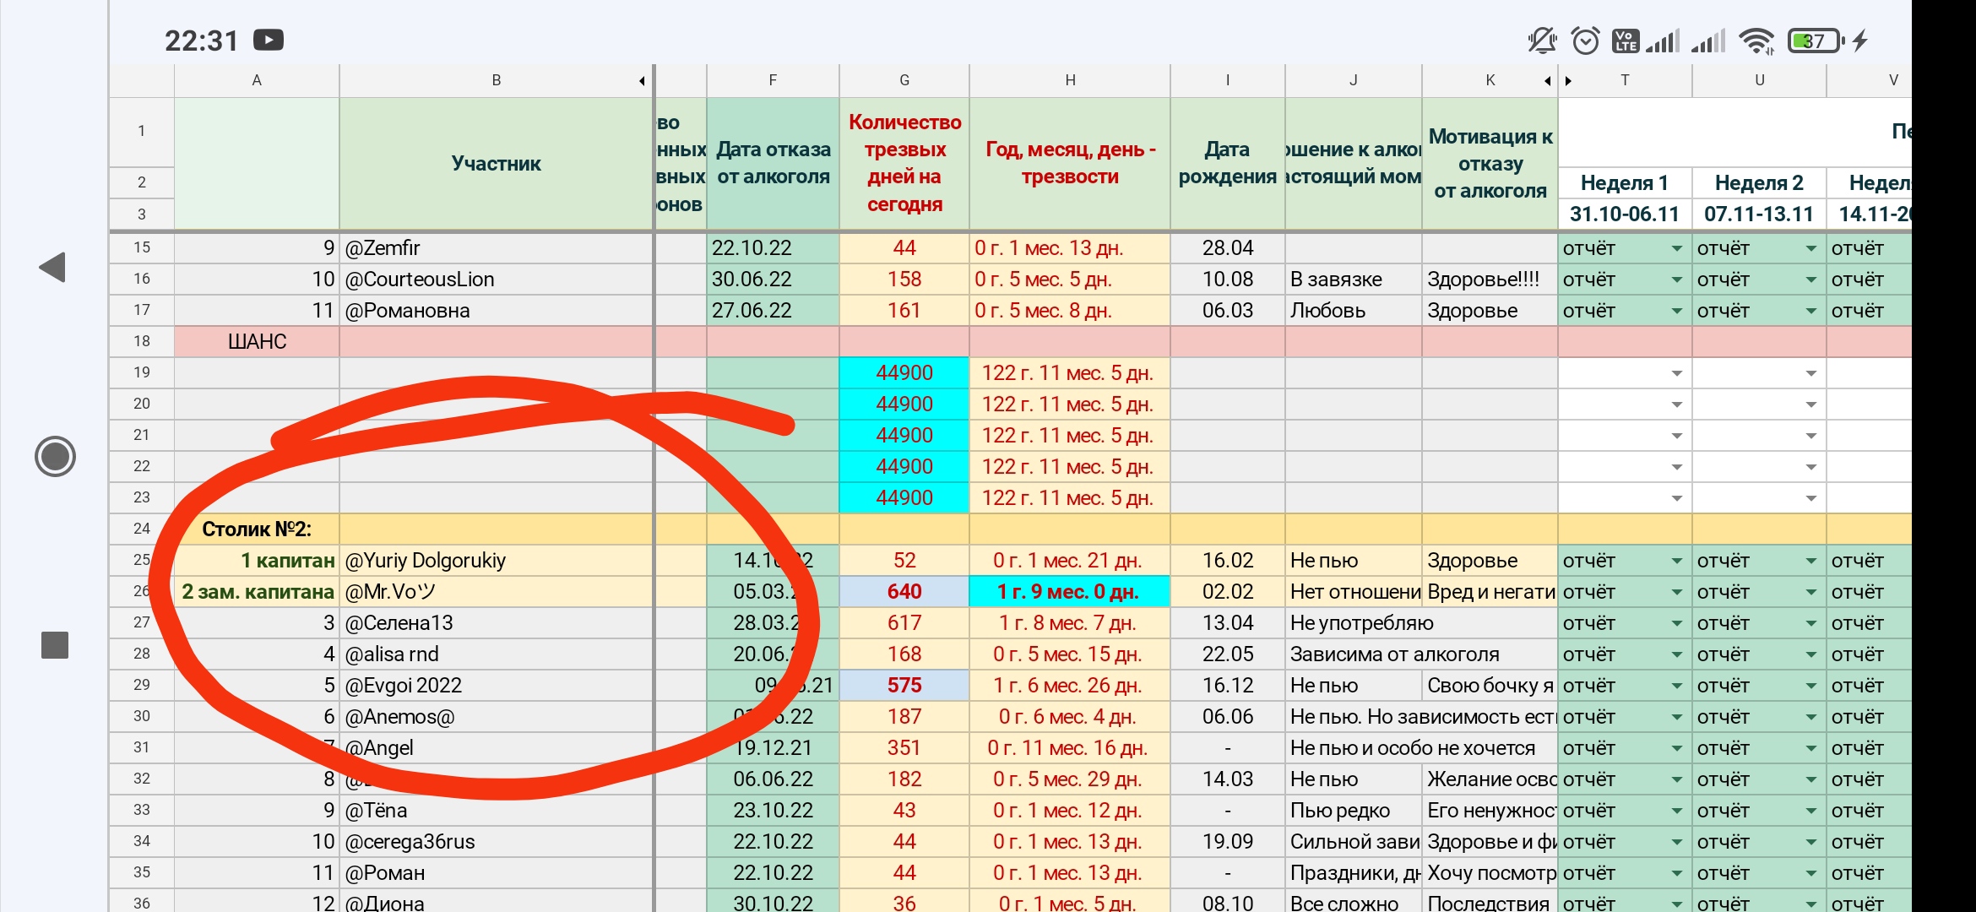The image size is (1976, 912).
Task: Tap the battery 37 indicator
Action: coord(1815,41)
